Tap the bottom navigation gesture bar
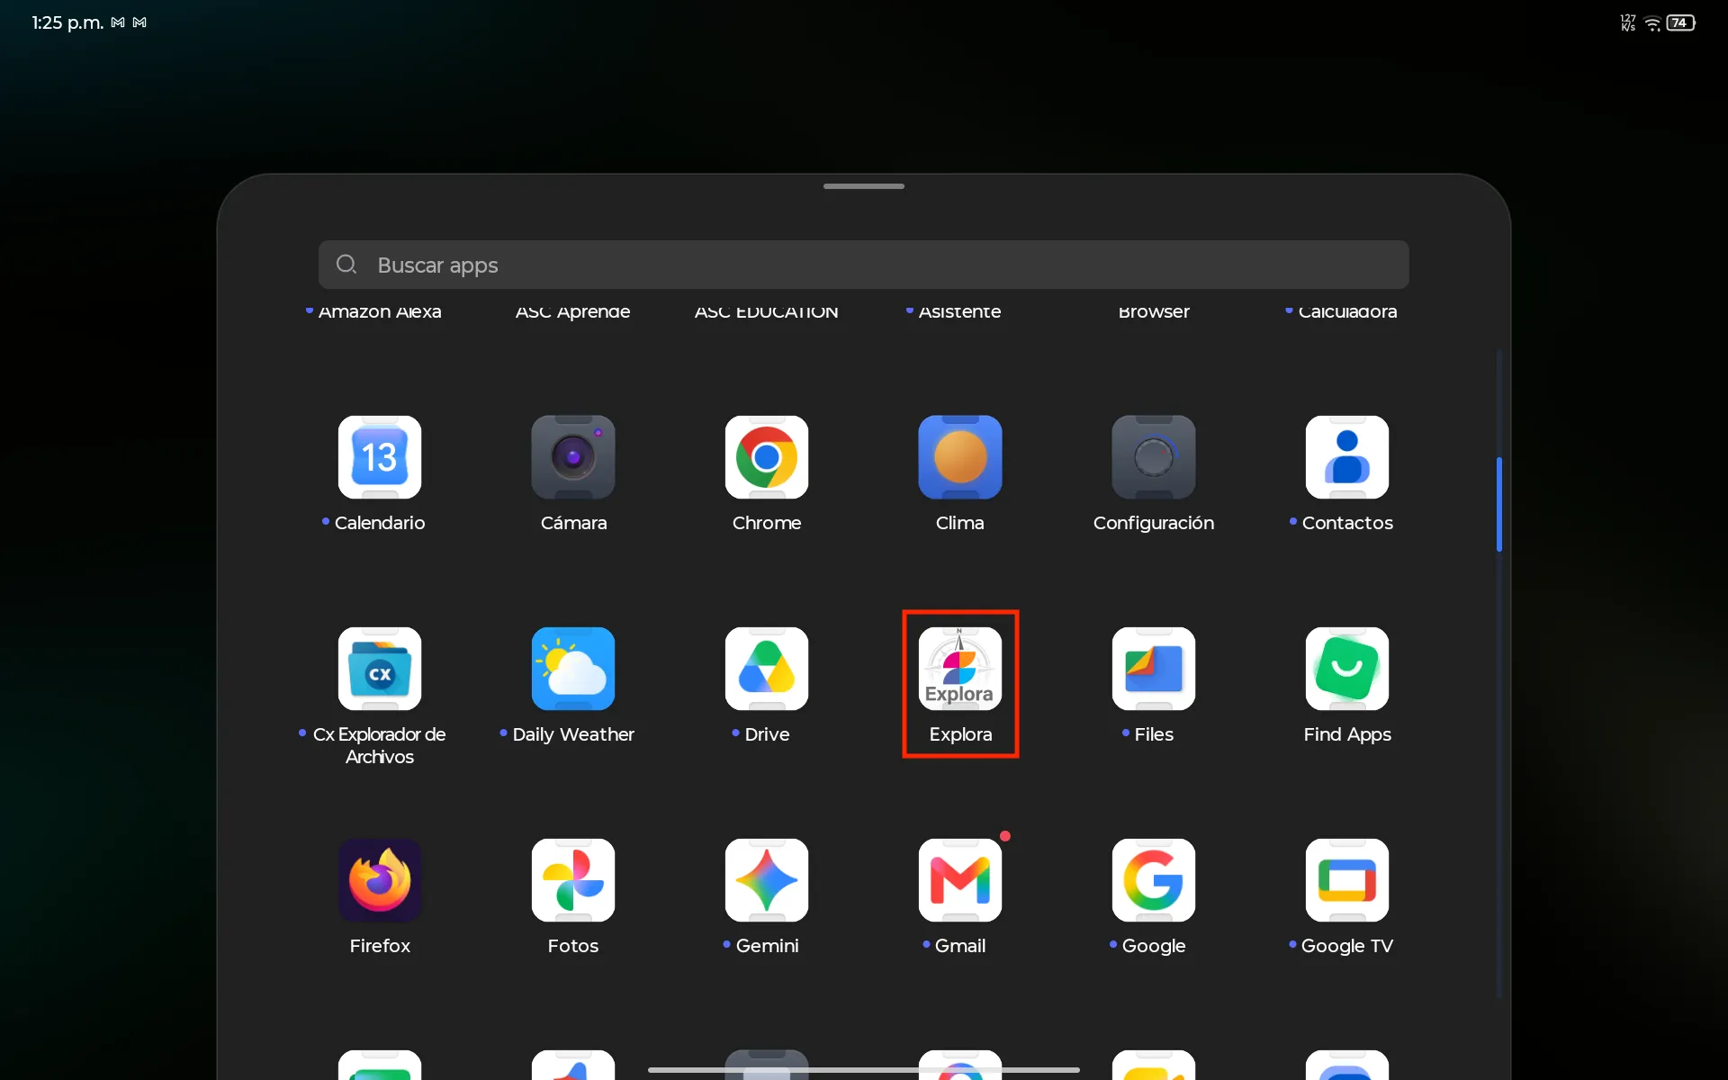This screenshot has width=1728, height=1080. [864, 1070]
